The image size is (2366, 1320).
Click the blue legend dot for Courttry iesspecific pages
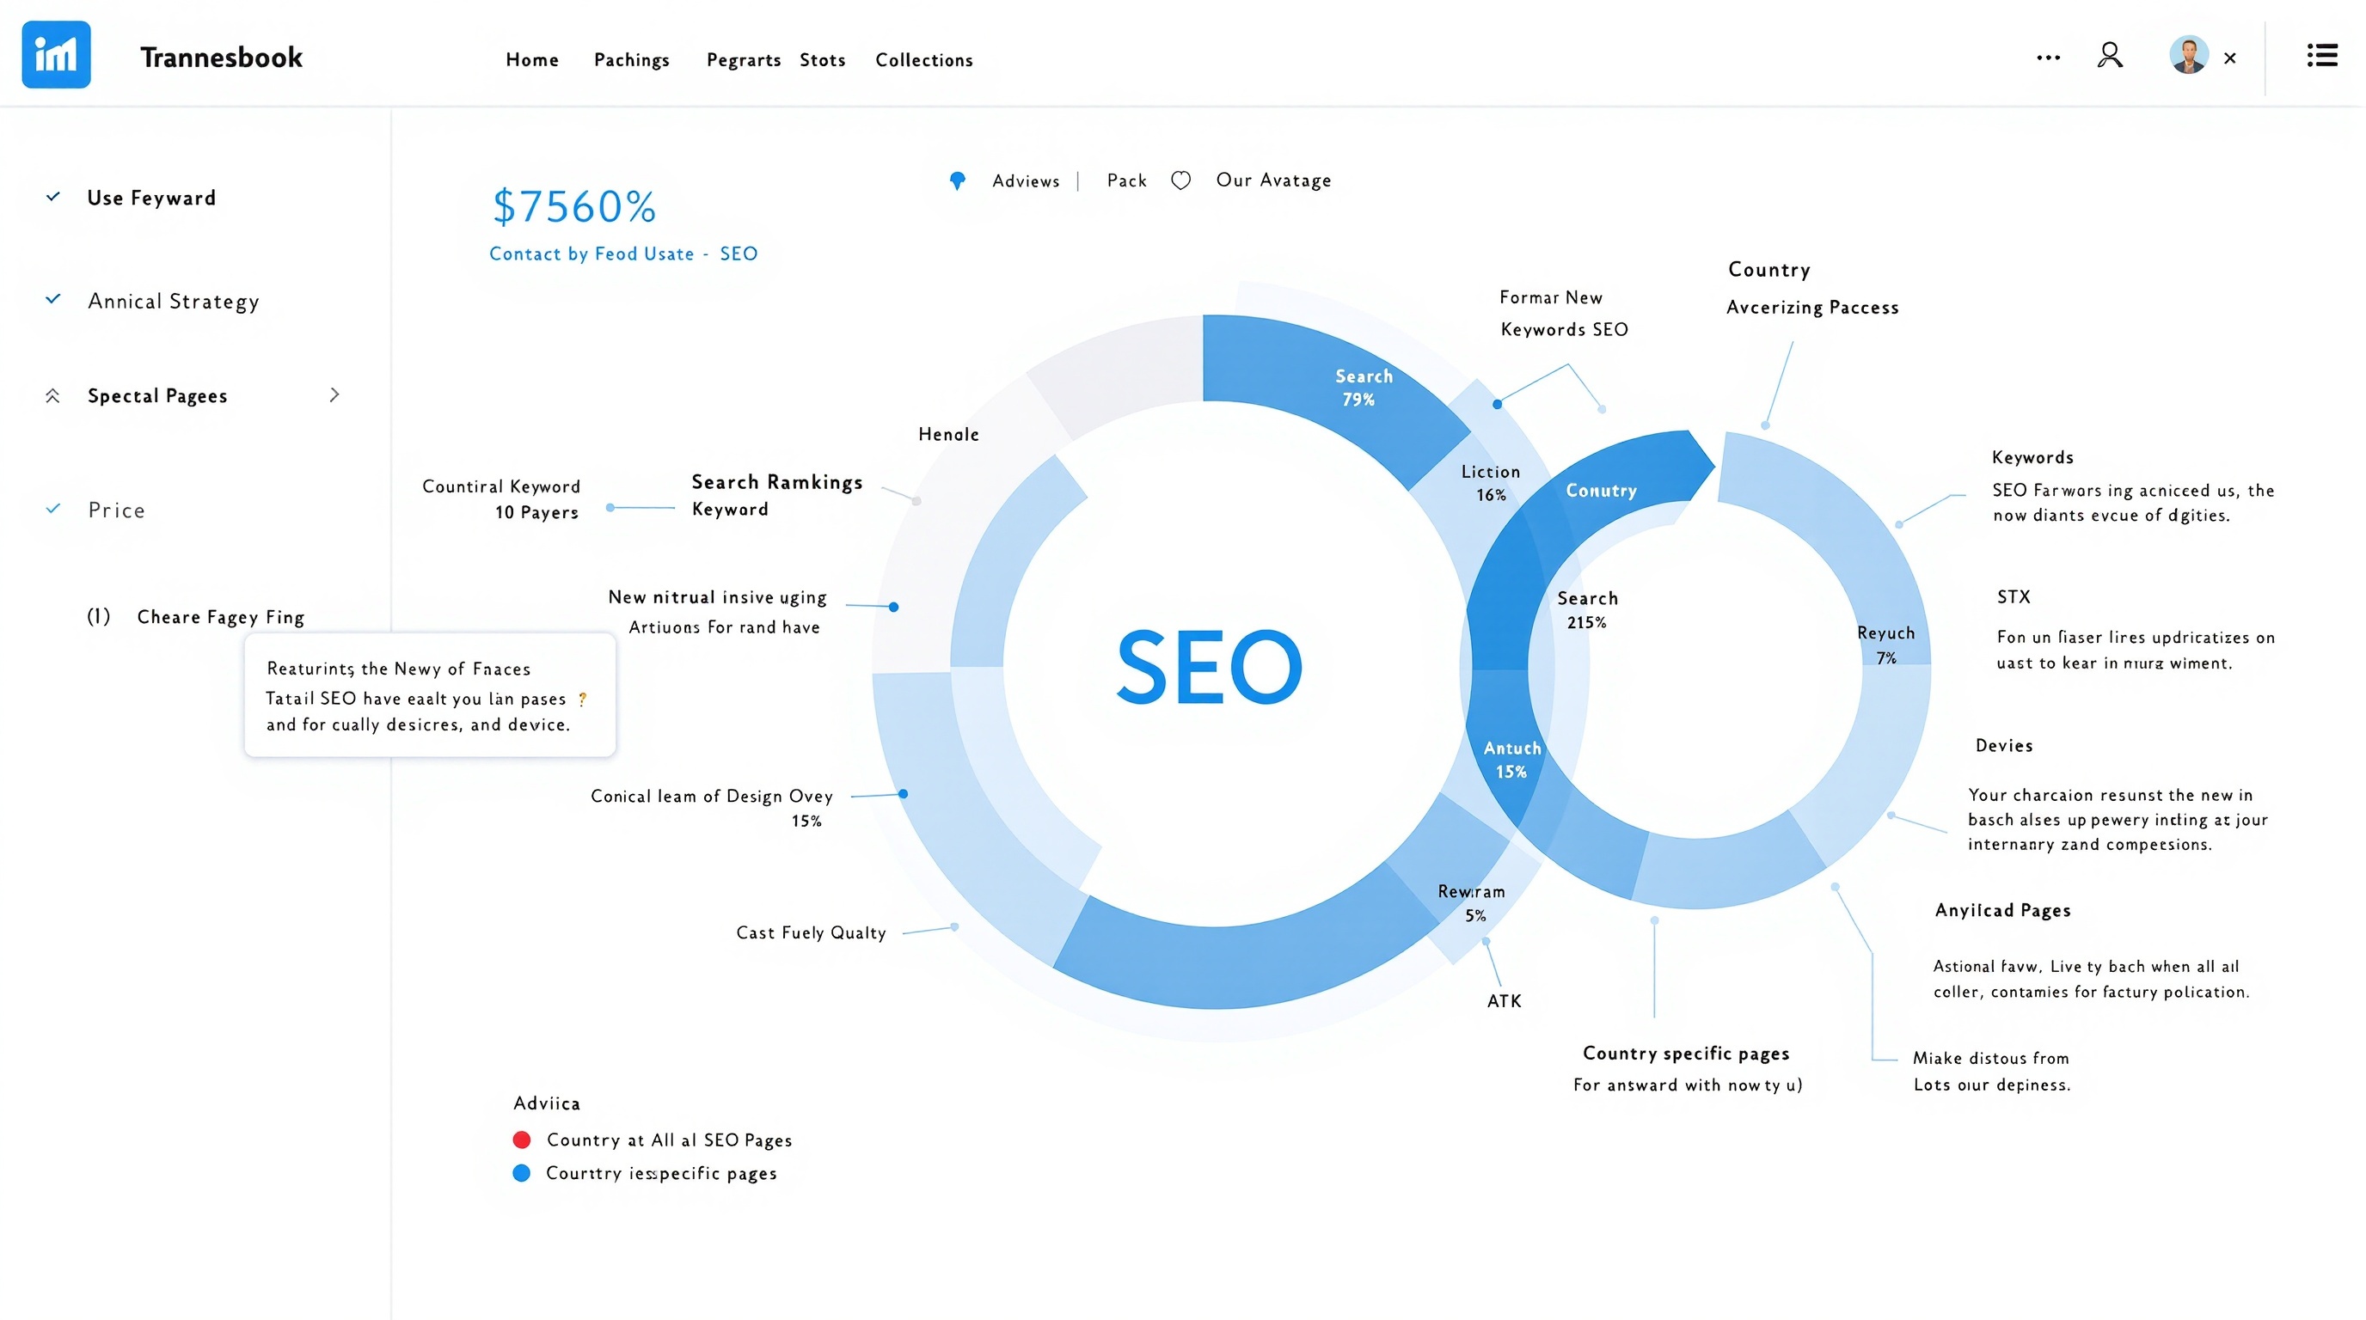522,1172
